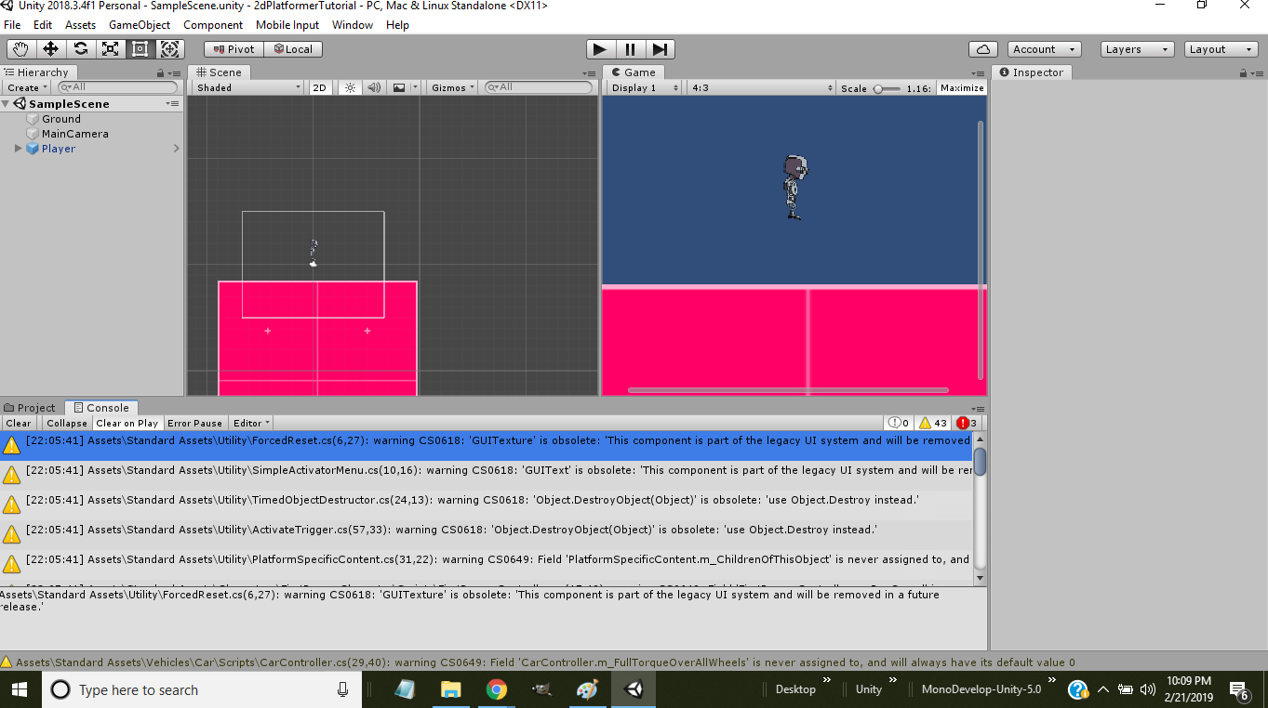Open the Shaded draw mode dropdown

244,86
